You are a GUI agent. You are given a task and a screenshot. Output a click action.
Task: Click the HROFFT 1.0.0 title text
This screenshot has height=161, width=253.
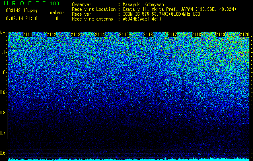click(x=31, y=3)
